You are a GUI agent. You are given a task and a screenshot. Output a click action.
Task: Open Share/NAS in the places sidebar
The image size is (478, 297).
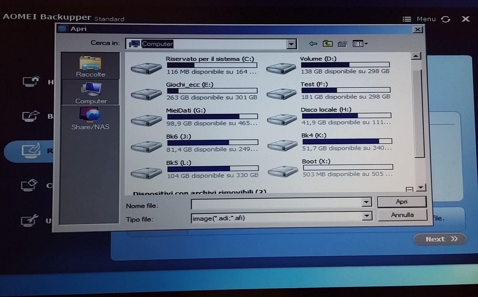90,119
